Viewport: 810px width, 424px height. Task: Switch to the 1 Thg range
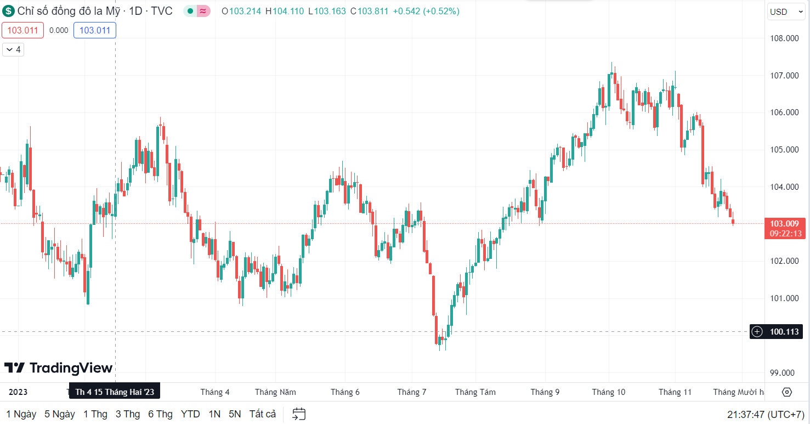point(95,414)
